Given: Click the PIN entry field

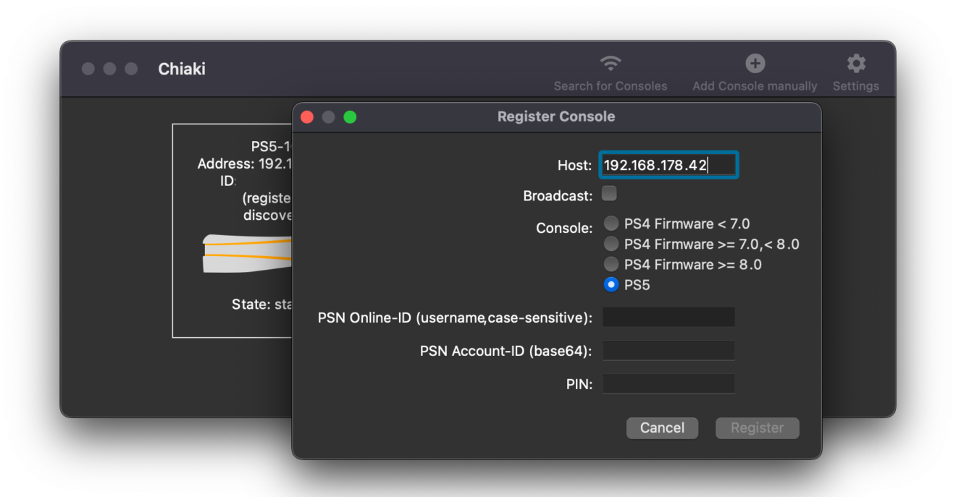Looking at the screenshot, I should tap(668, 384).
